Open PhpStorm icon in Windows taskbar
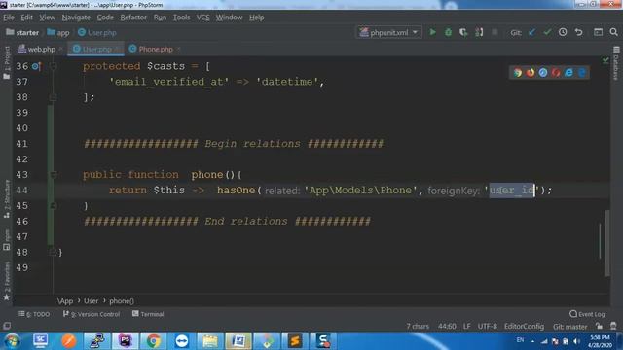The image size is (623, 350). tap(126, 341)
